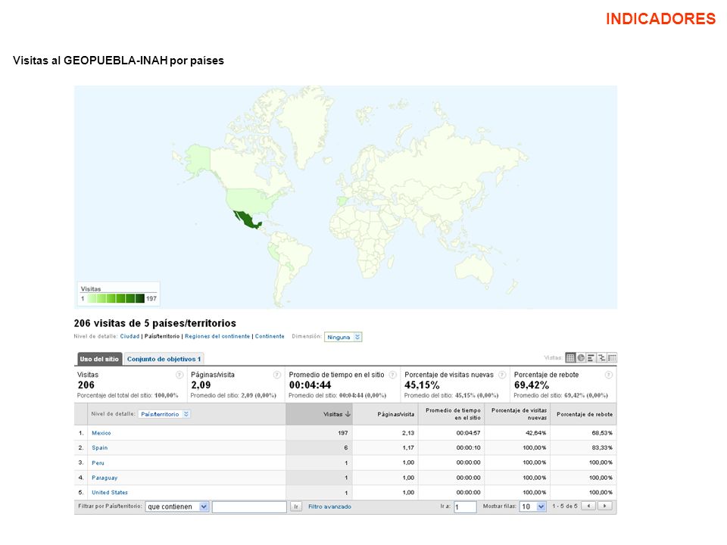727x545 pixels.
Task: Select the 'Conjunto de objetivos 1' tab
Action: click(164, 359)
